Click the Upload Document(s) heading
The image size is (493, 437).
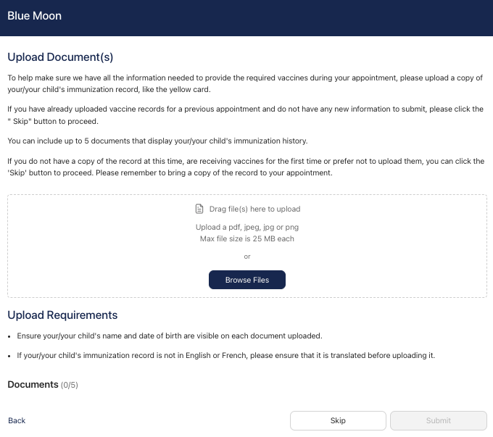pos(60,57)
